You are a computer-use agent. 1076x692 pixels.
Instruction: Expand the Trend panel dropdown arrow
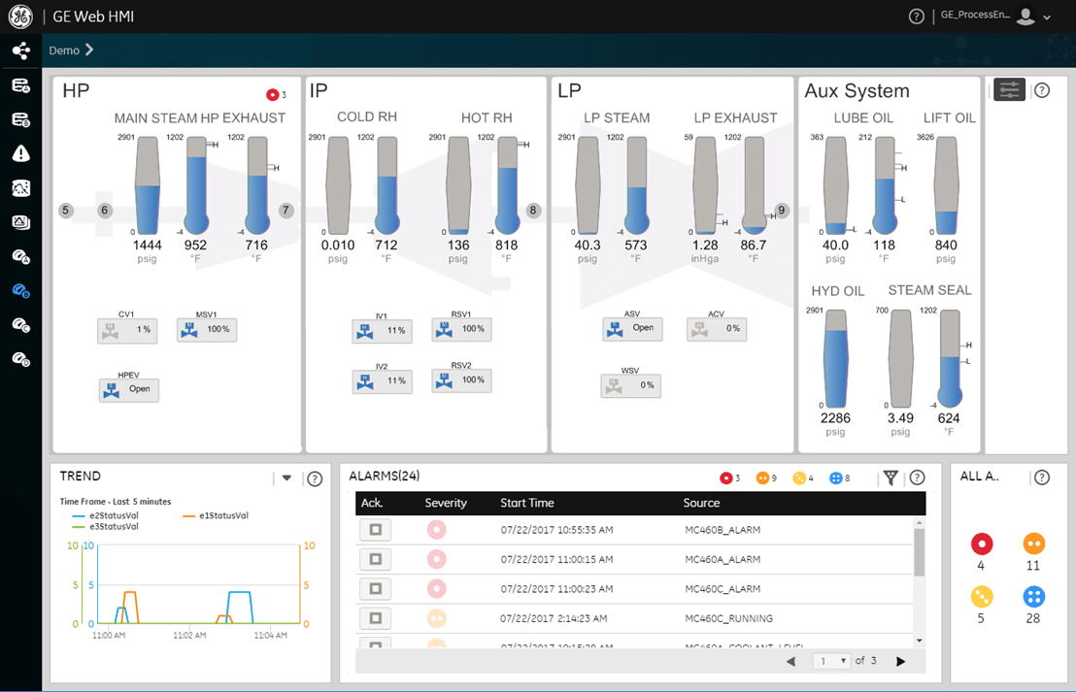[286, 478]
